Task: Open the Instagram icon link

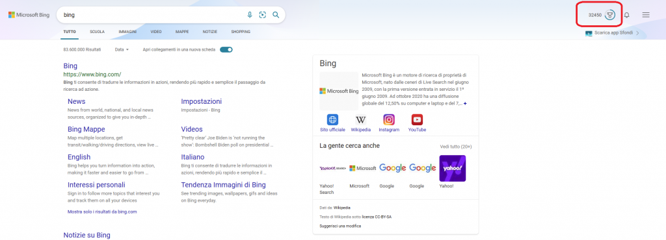Action: 389,119
